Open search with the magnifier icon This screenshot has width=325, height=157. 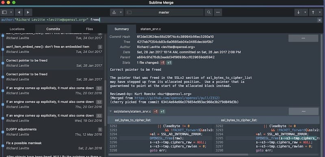(209, 13)
